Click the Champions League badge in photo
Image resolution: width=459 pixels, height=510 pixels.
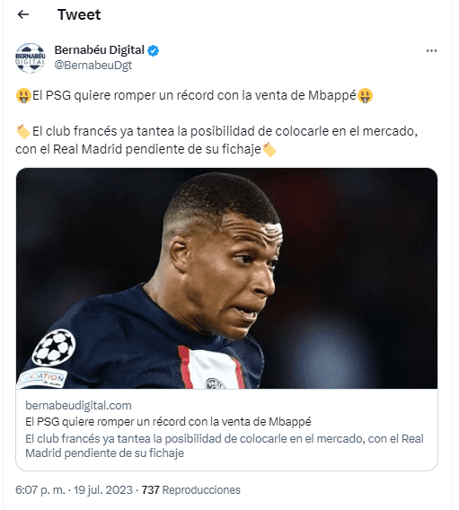coord(54,347)
